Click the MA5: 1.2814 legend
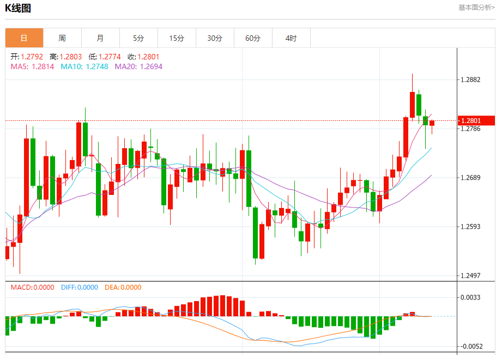This screenshot has height=355, width=502. point(32,66)
